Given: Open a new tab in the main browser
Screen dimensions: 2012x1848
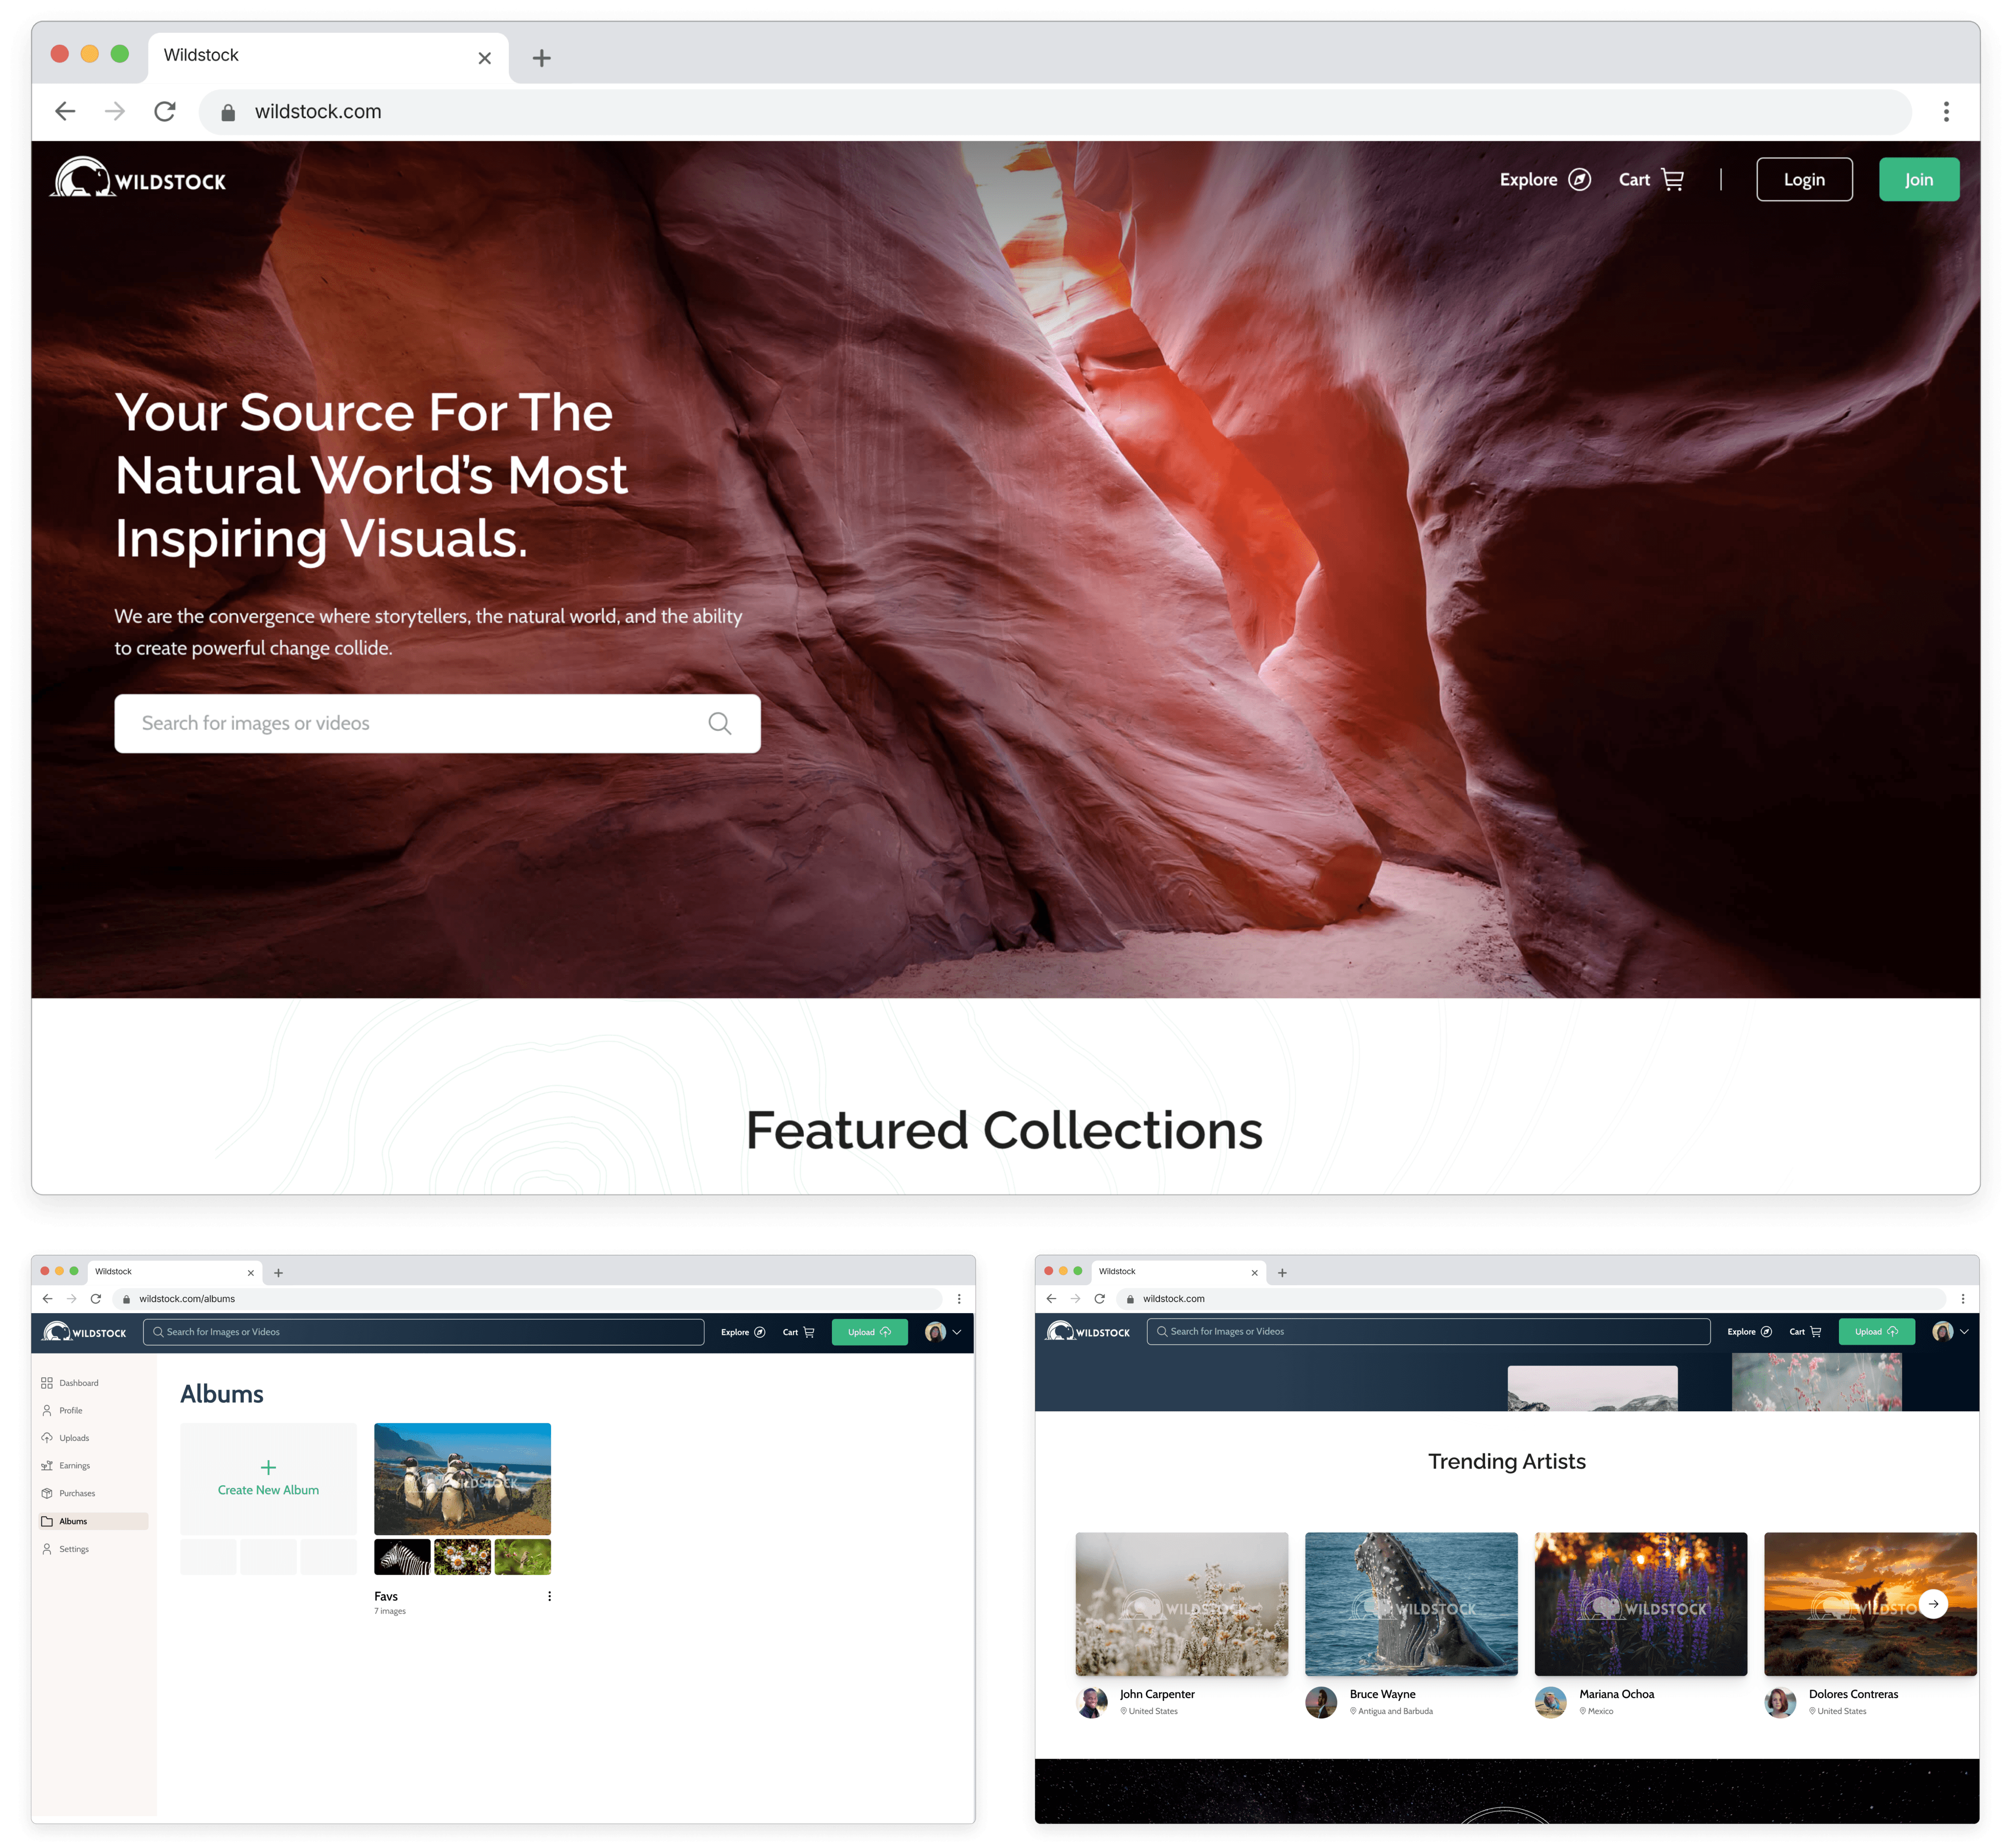Looking at the screenshot, I should pos(541,58).
